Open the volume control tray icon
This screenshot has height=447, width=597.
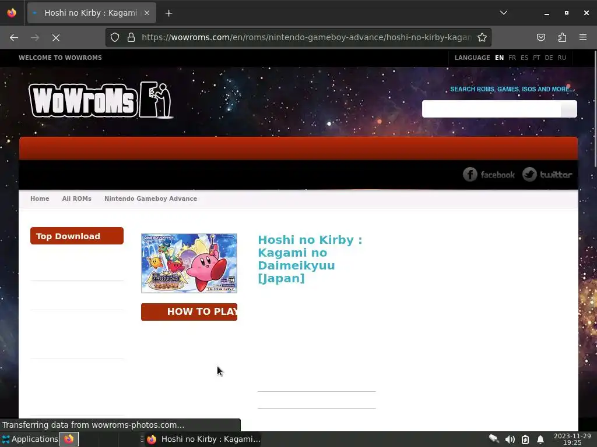click(x=510, y=439)
